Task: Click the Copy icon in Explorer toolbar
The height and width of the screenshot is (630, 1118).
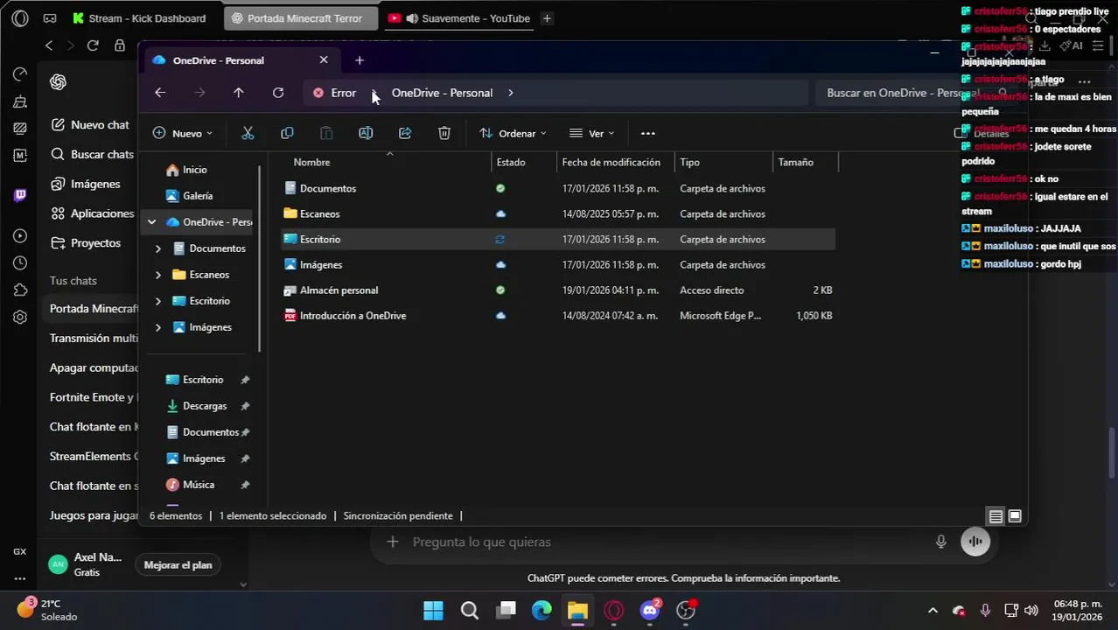Action: [x=287, y=133]
